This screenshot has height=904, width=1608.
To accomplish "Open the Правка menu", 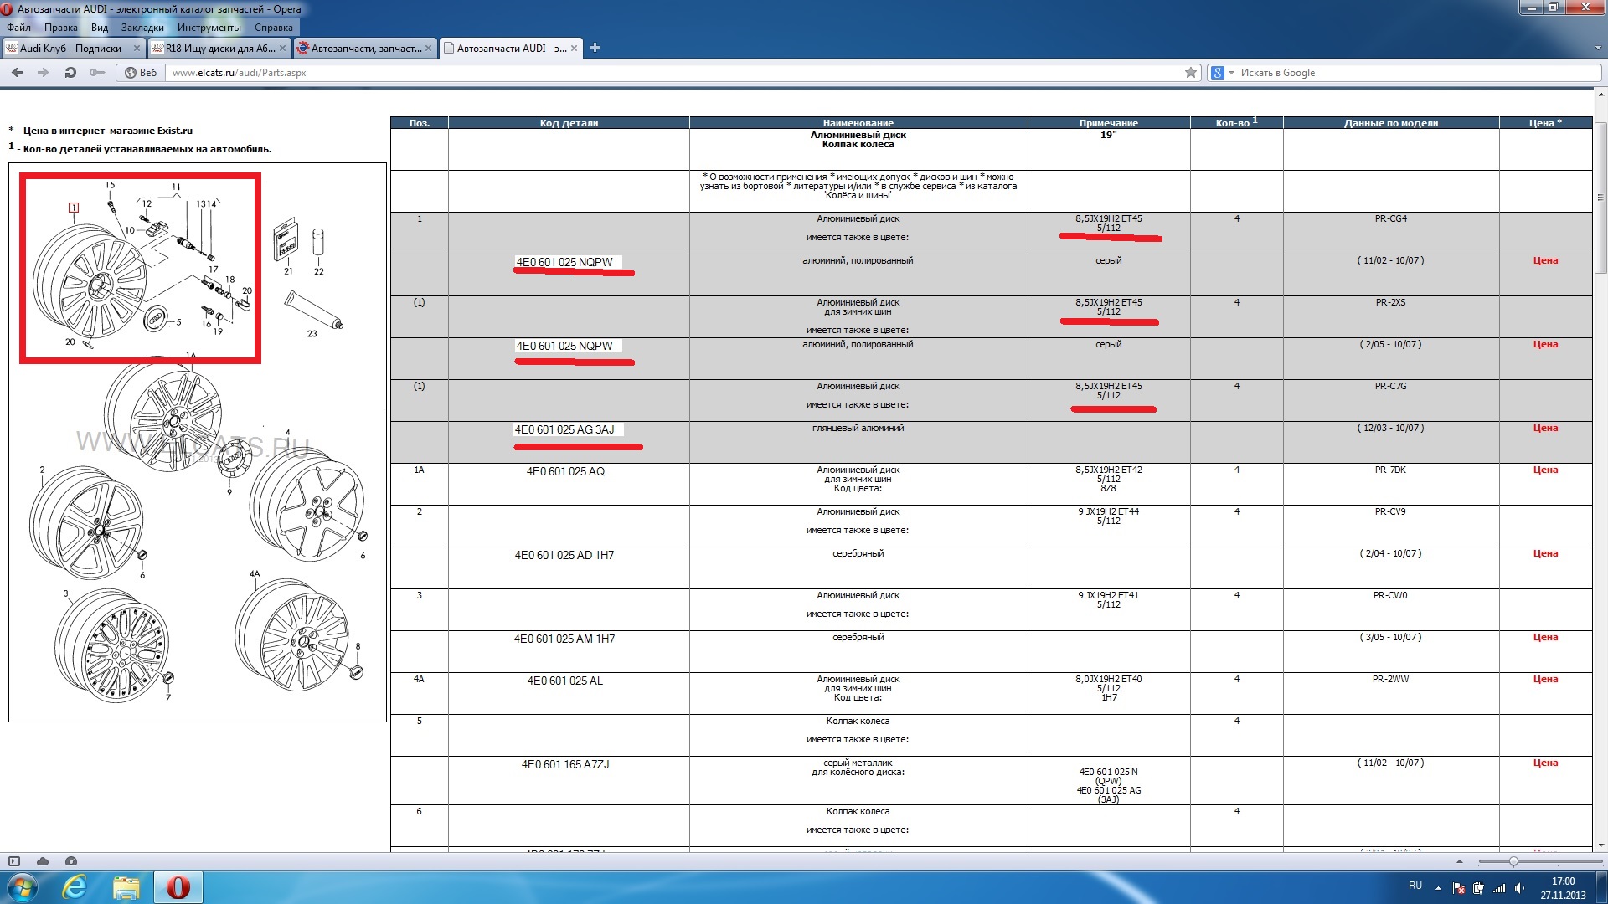I will coord(60,28).
